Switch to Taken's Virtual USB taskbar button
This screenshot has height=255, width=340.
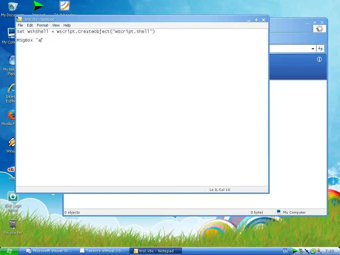click(x=102, y=251)
